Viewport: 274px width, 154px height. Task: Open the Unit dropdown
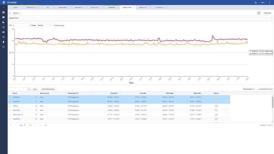point(21,25)
